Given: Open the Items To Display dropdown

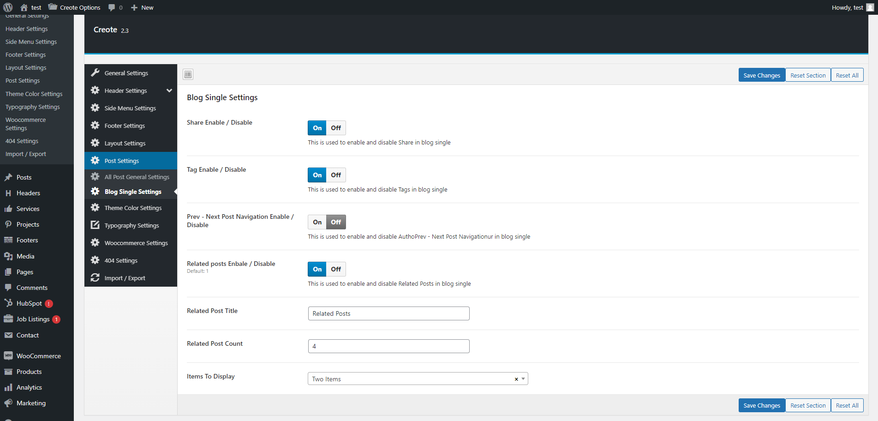Looking at the screenshot, I should 523,379.
